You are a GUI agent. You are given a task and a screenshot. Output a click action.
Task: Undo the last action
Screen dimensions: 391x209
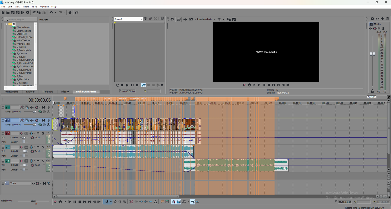tap(51, 12)
